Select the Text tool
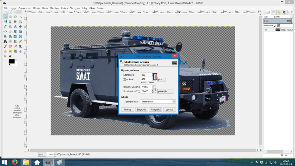 [x=5, y=41]
